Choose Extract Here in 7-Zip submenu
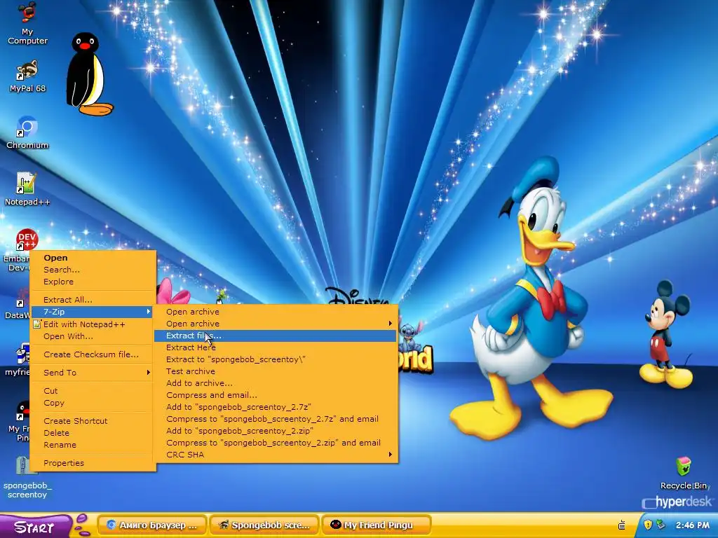The width and height of the screenshot is (718, 538). [275, 347]
